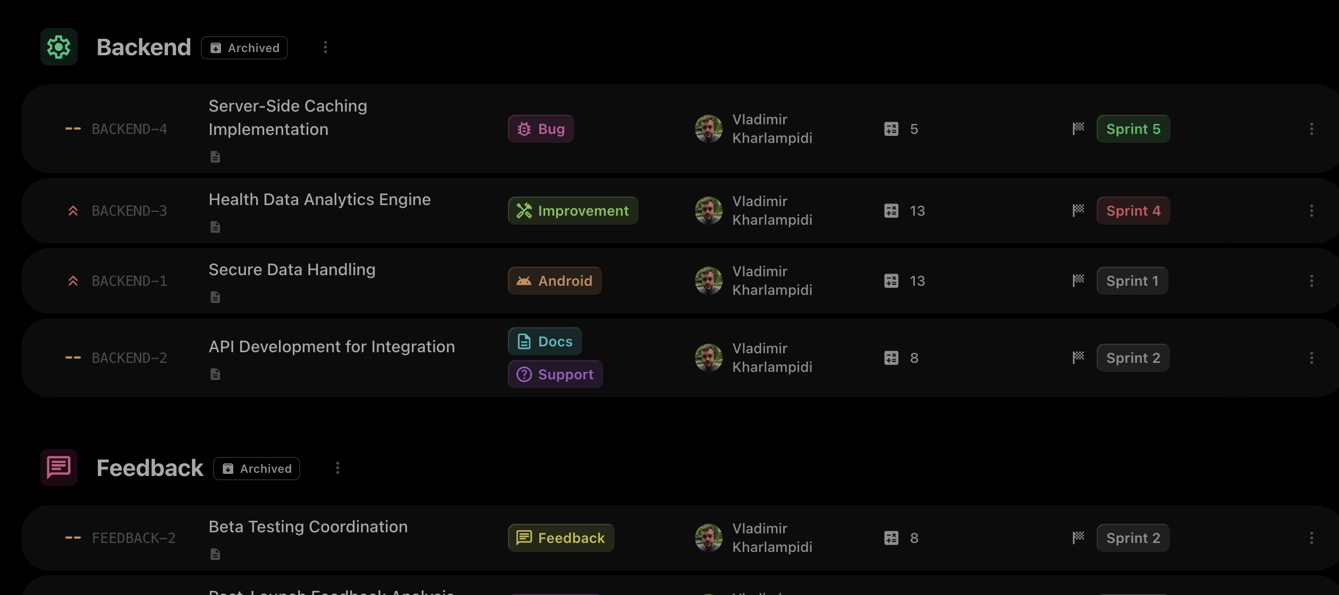Viewport: 1339px width, 595px height.
Task: Click Vladimir's avatar on the BACKEND-2 row
Action: [x=709, y=358]
